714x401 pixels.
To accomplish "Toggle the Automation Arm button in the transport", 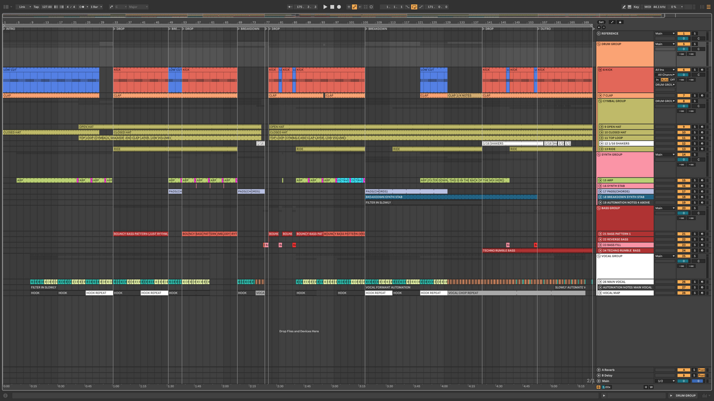I will click(355, 7).
